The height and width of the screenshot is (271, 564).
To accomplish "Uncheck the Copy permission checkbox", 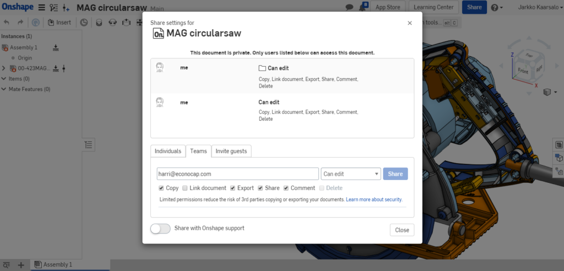I will 161,188.
